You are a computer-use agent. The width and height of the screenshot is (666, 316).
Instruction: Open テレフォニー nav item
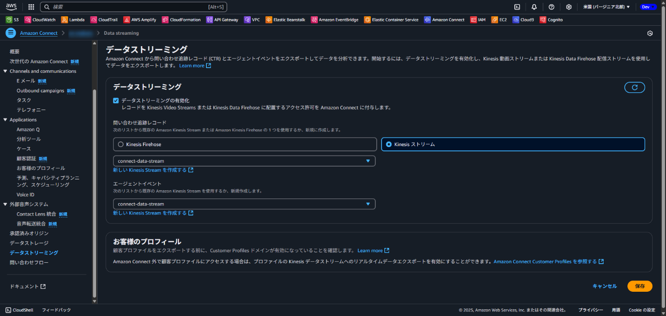tap(31, 109)
